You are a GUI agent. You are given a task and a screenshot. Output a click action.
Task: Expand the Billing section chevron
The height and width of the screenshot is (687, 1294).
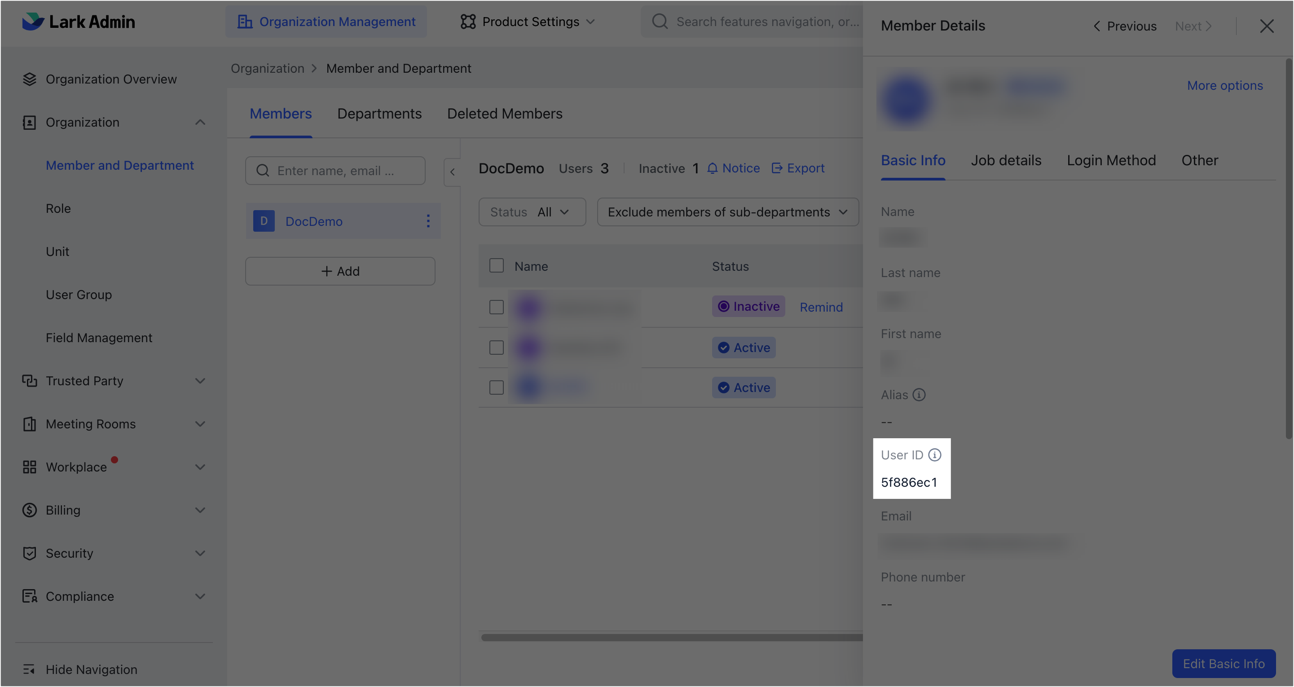(200, 510)
